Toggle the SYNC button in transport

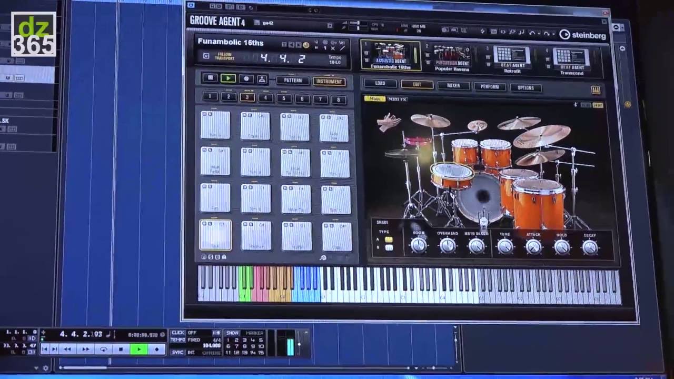coord(178,352)
